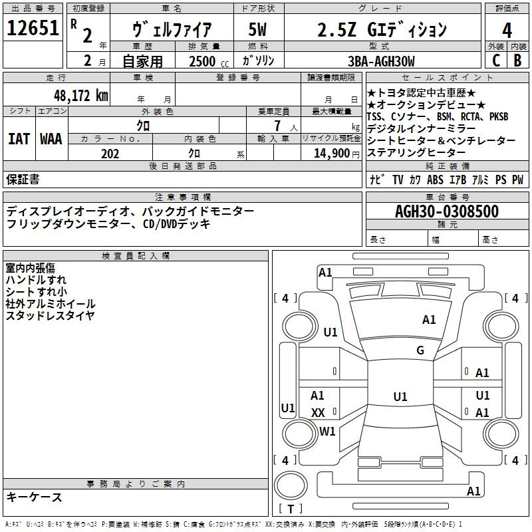
Task: Click the inspector note スタッドレスタイヤ
Action: click(x=50, y=315)
